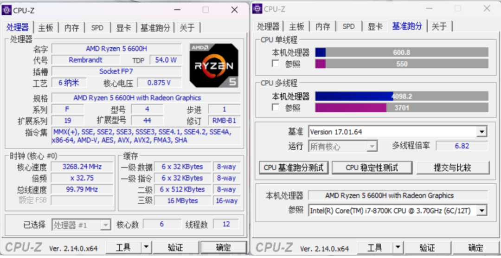Open 工具 dropdown arrow in right window

point(398,247)
